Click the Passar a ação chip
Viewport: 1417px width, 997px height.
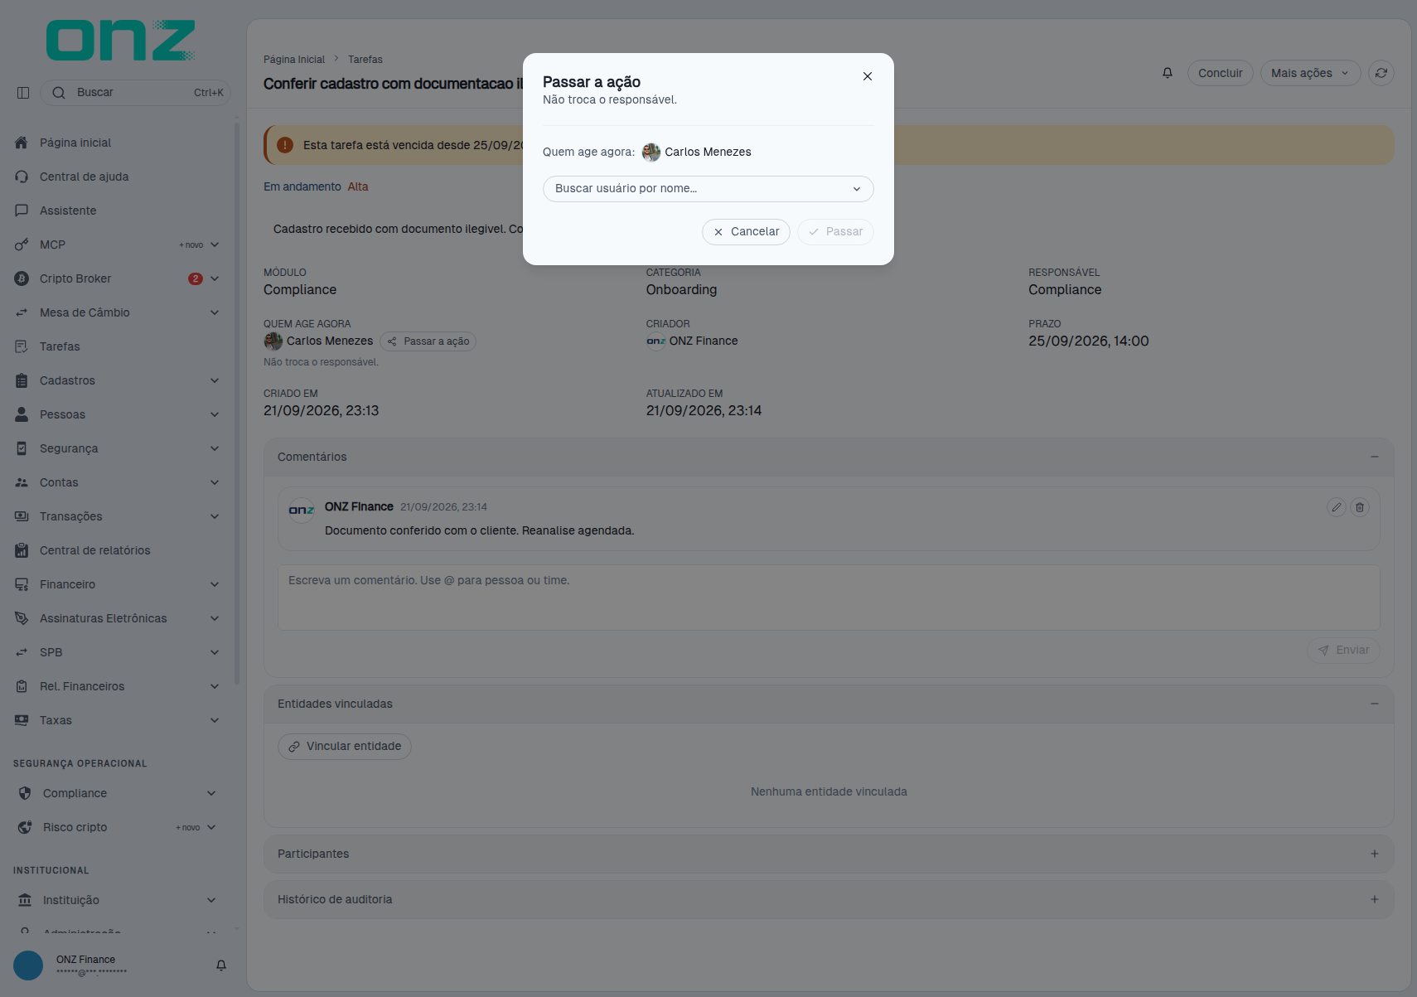pyautogui.click(x=428, y=341)
